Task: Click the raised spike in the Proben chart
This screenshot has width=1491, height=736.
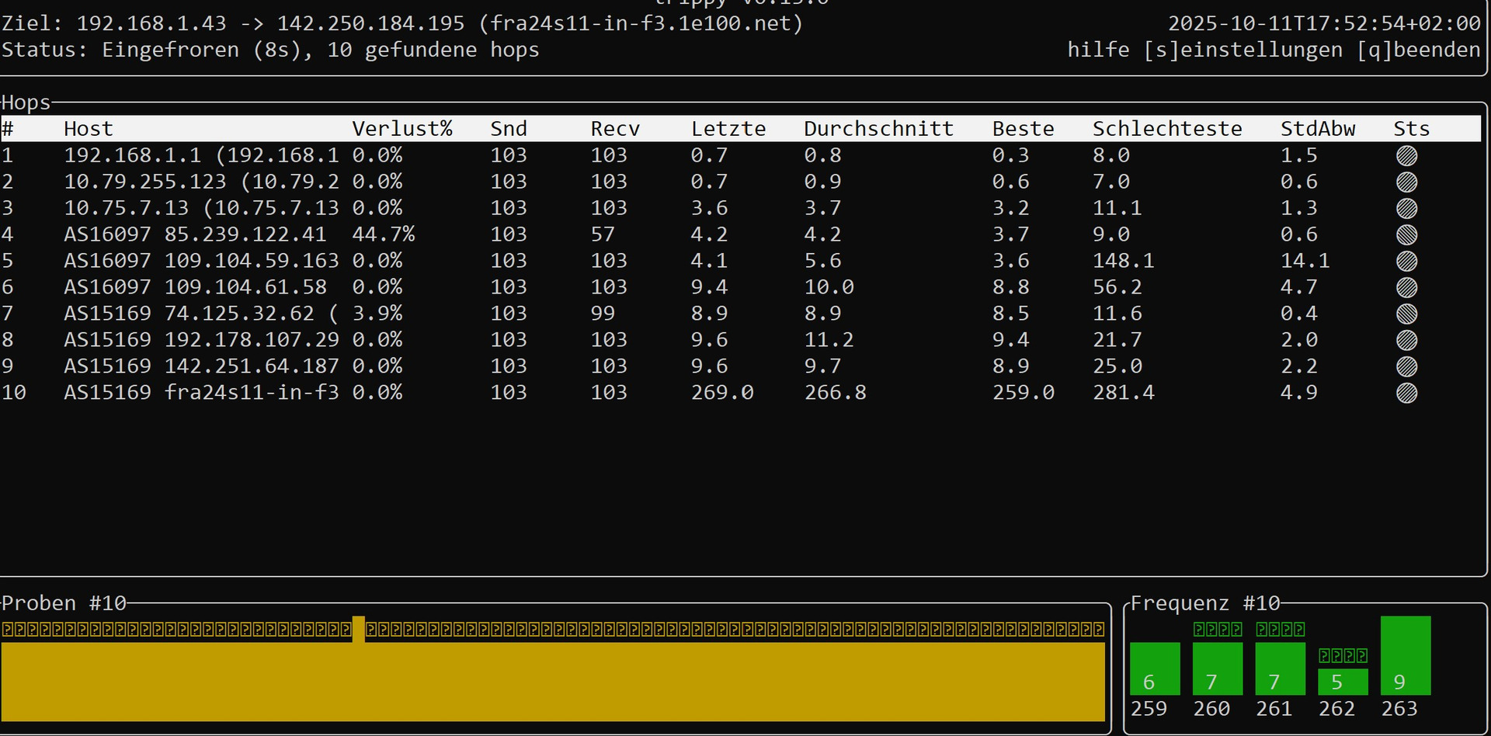Action: pos(359,629)
